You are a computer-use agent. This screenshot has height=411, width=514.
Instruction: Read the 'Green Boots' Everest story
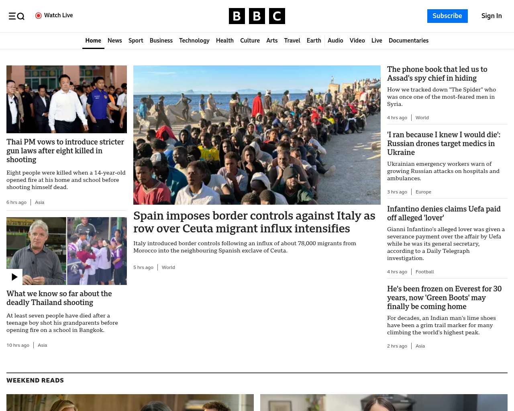[445, 297]
